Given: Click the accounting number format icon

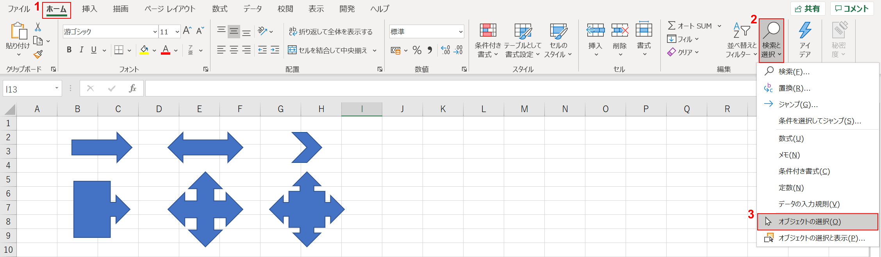Looking at the screenshot, I should pos(396,50).
